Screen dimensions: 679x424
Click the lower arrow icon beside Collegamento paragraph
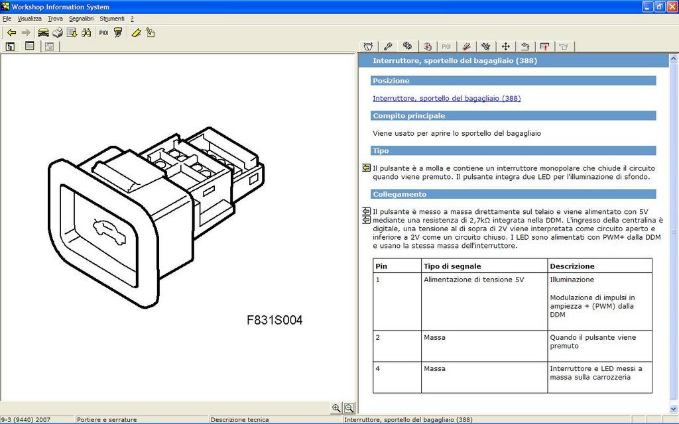click(x=366, y=220)
